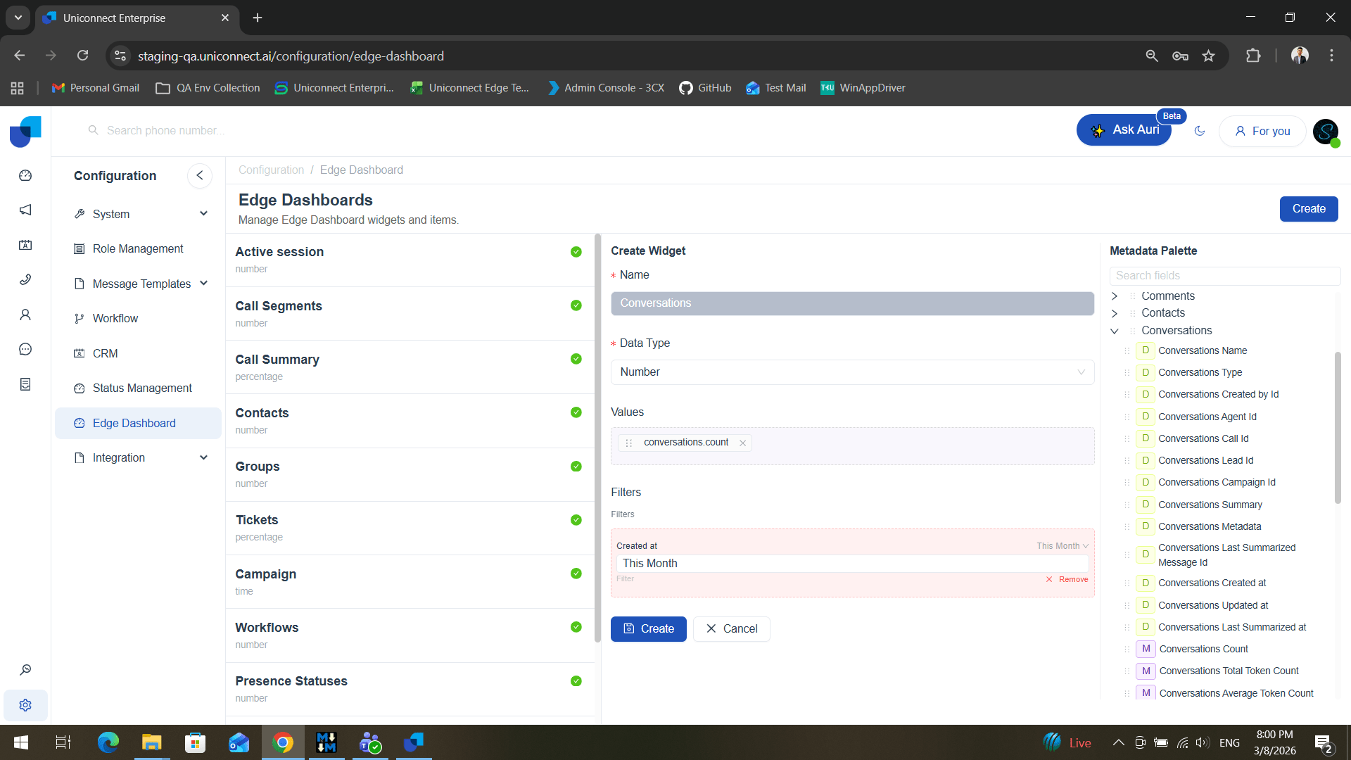Viewport: 1351px width, 760px height.
Task: Open the phone calls icon in left rail
Action: click(x=25, y=279)
